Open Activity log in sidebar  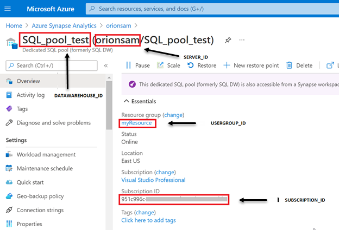tap(30, 95)
